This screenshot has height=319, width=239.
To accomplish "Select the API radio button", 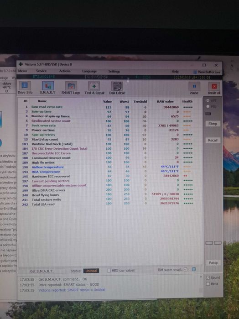I will 208,100.
